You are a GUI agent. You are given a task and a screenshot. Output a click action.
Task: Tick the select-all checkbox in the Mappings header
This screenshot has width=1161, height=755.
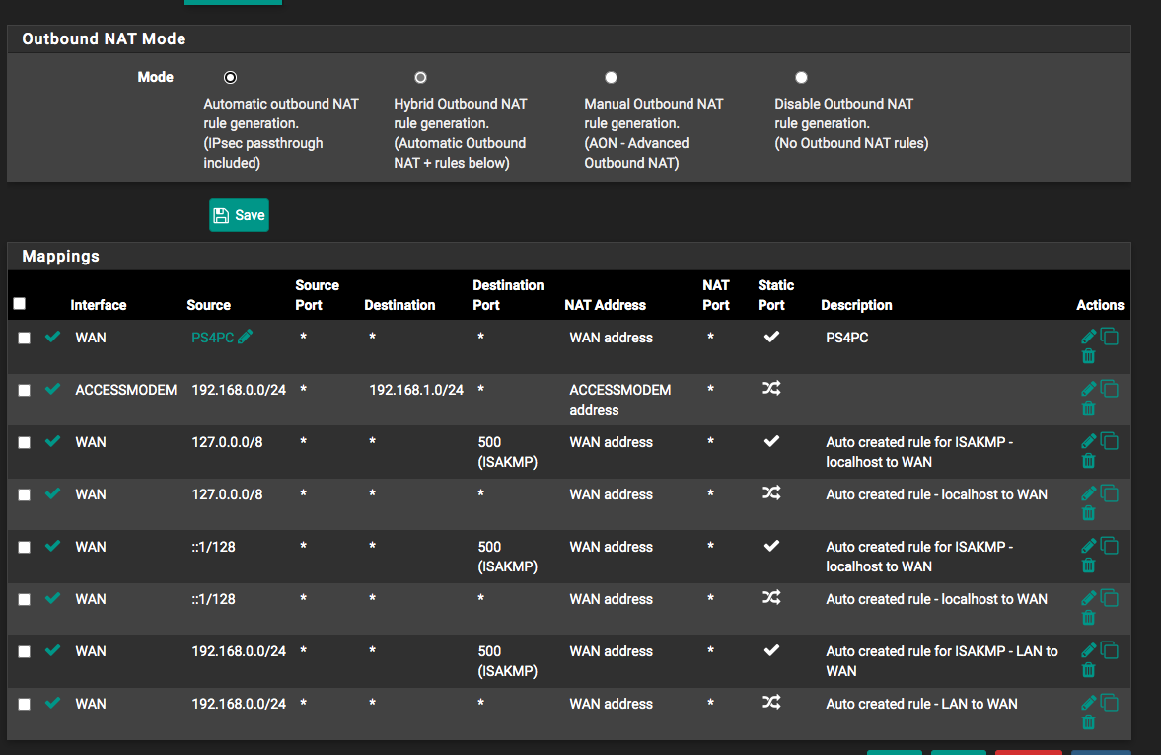[20, 304]
